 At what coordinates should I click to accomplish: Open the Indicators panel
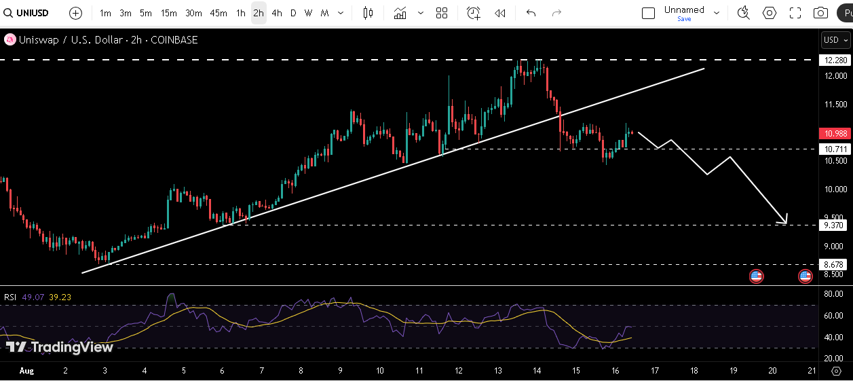(x=400, y=13)
